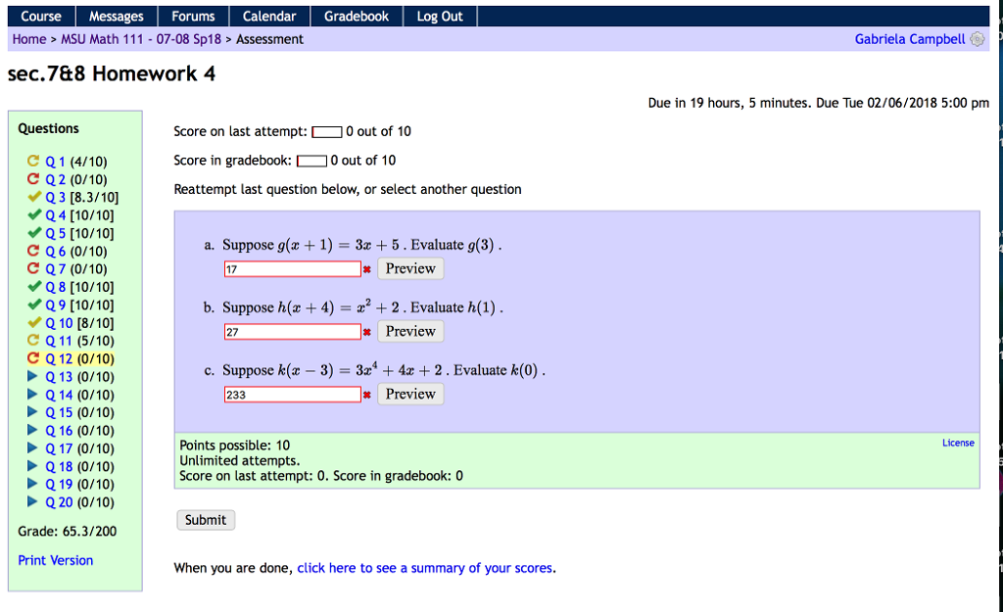Open the Print Version link

55,559
